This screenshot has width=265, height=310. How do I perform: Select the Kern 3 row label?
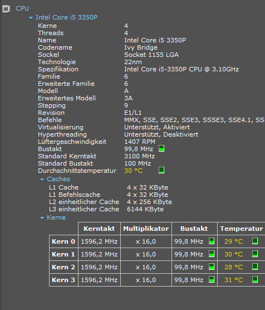coord(63,280)
